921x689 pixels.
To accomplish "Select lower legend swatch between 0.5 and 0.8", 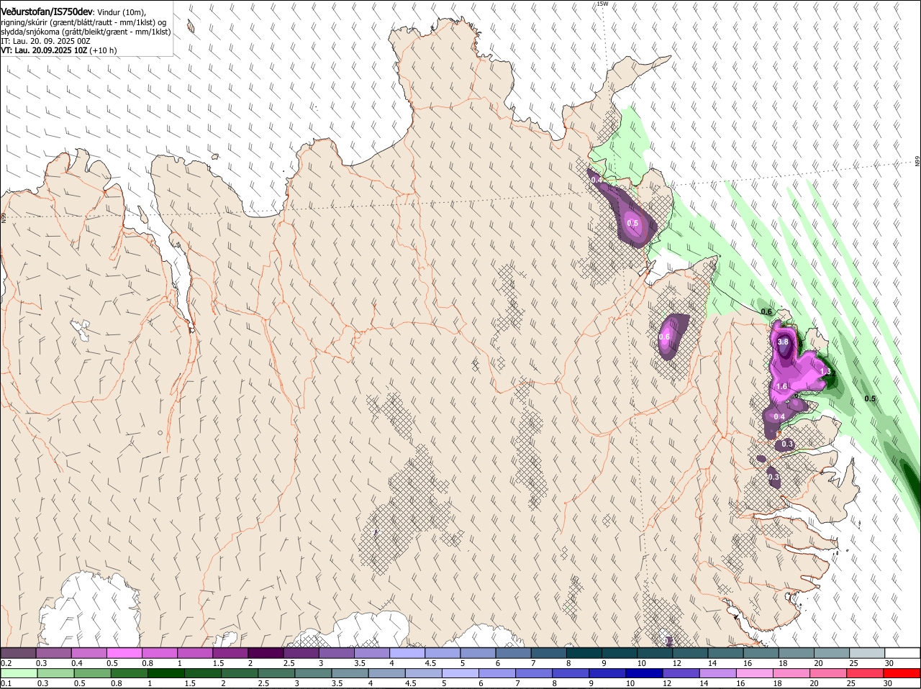I will [91, 673].
